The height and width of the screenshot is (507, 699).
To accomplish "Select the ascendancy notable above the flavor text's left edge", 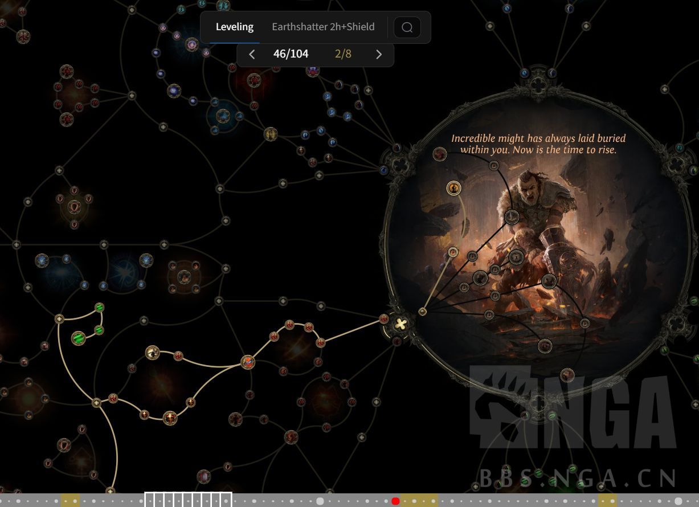I will click(x=439, y=154).
